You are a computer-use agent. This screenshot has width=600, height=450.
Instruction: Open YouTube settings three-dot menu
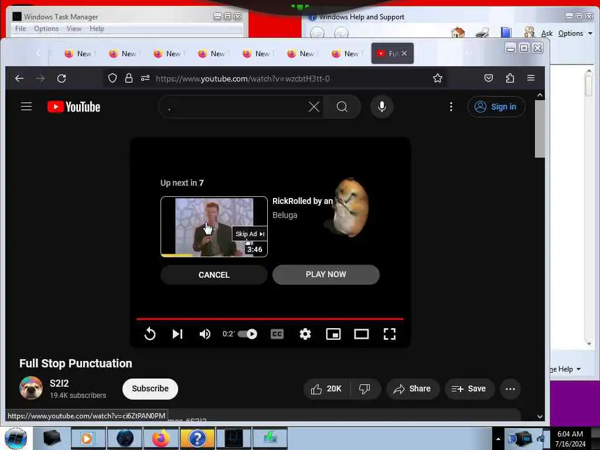point(451,107)
